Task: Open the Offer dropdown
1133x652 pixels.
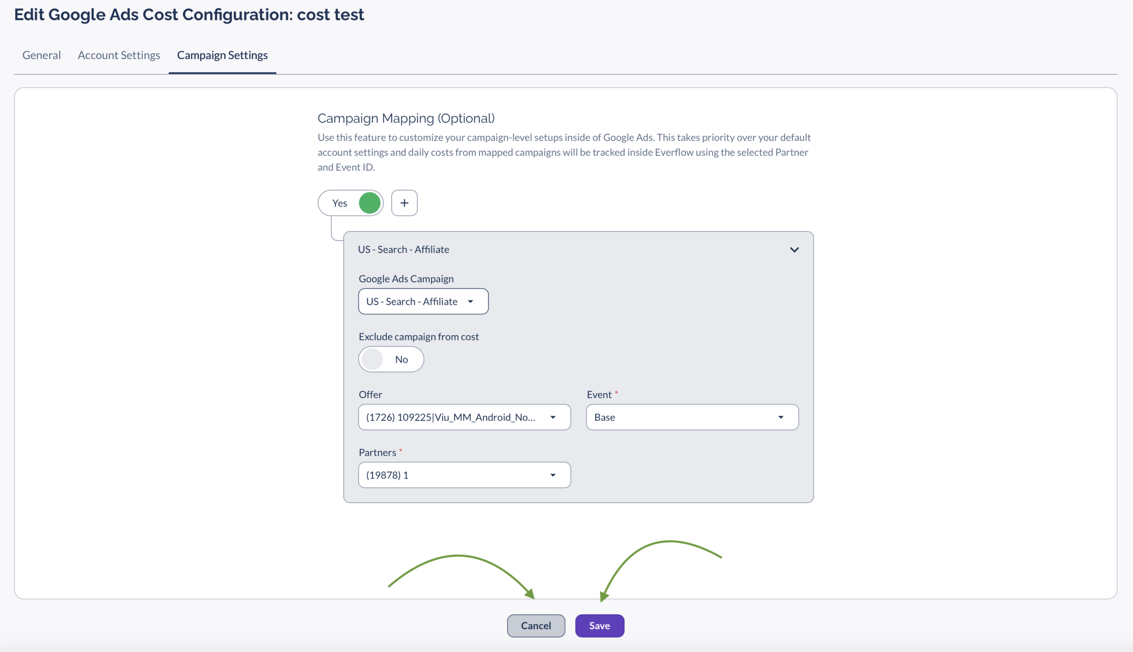Action: pyautogui.click(x=464, y=417)
